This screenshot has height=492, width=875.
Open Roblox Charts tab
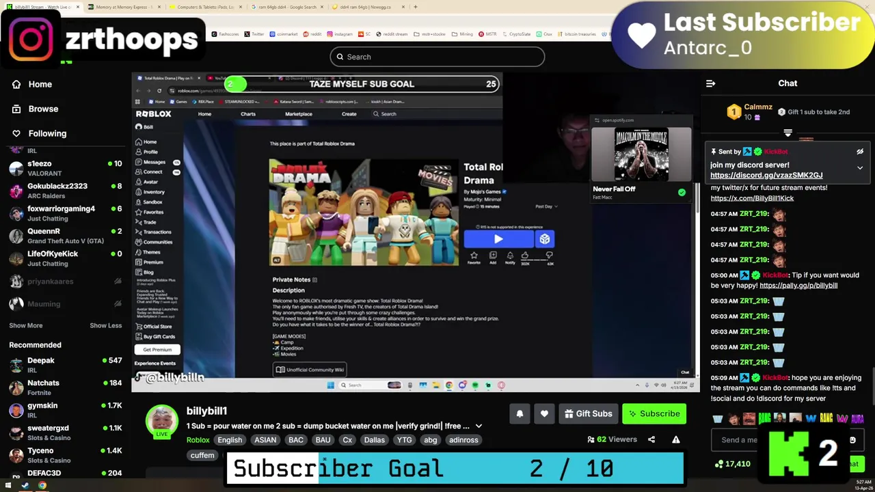click(x=248, y=114)
